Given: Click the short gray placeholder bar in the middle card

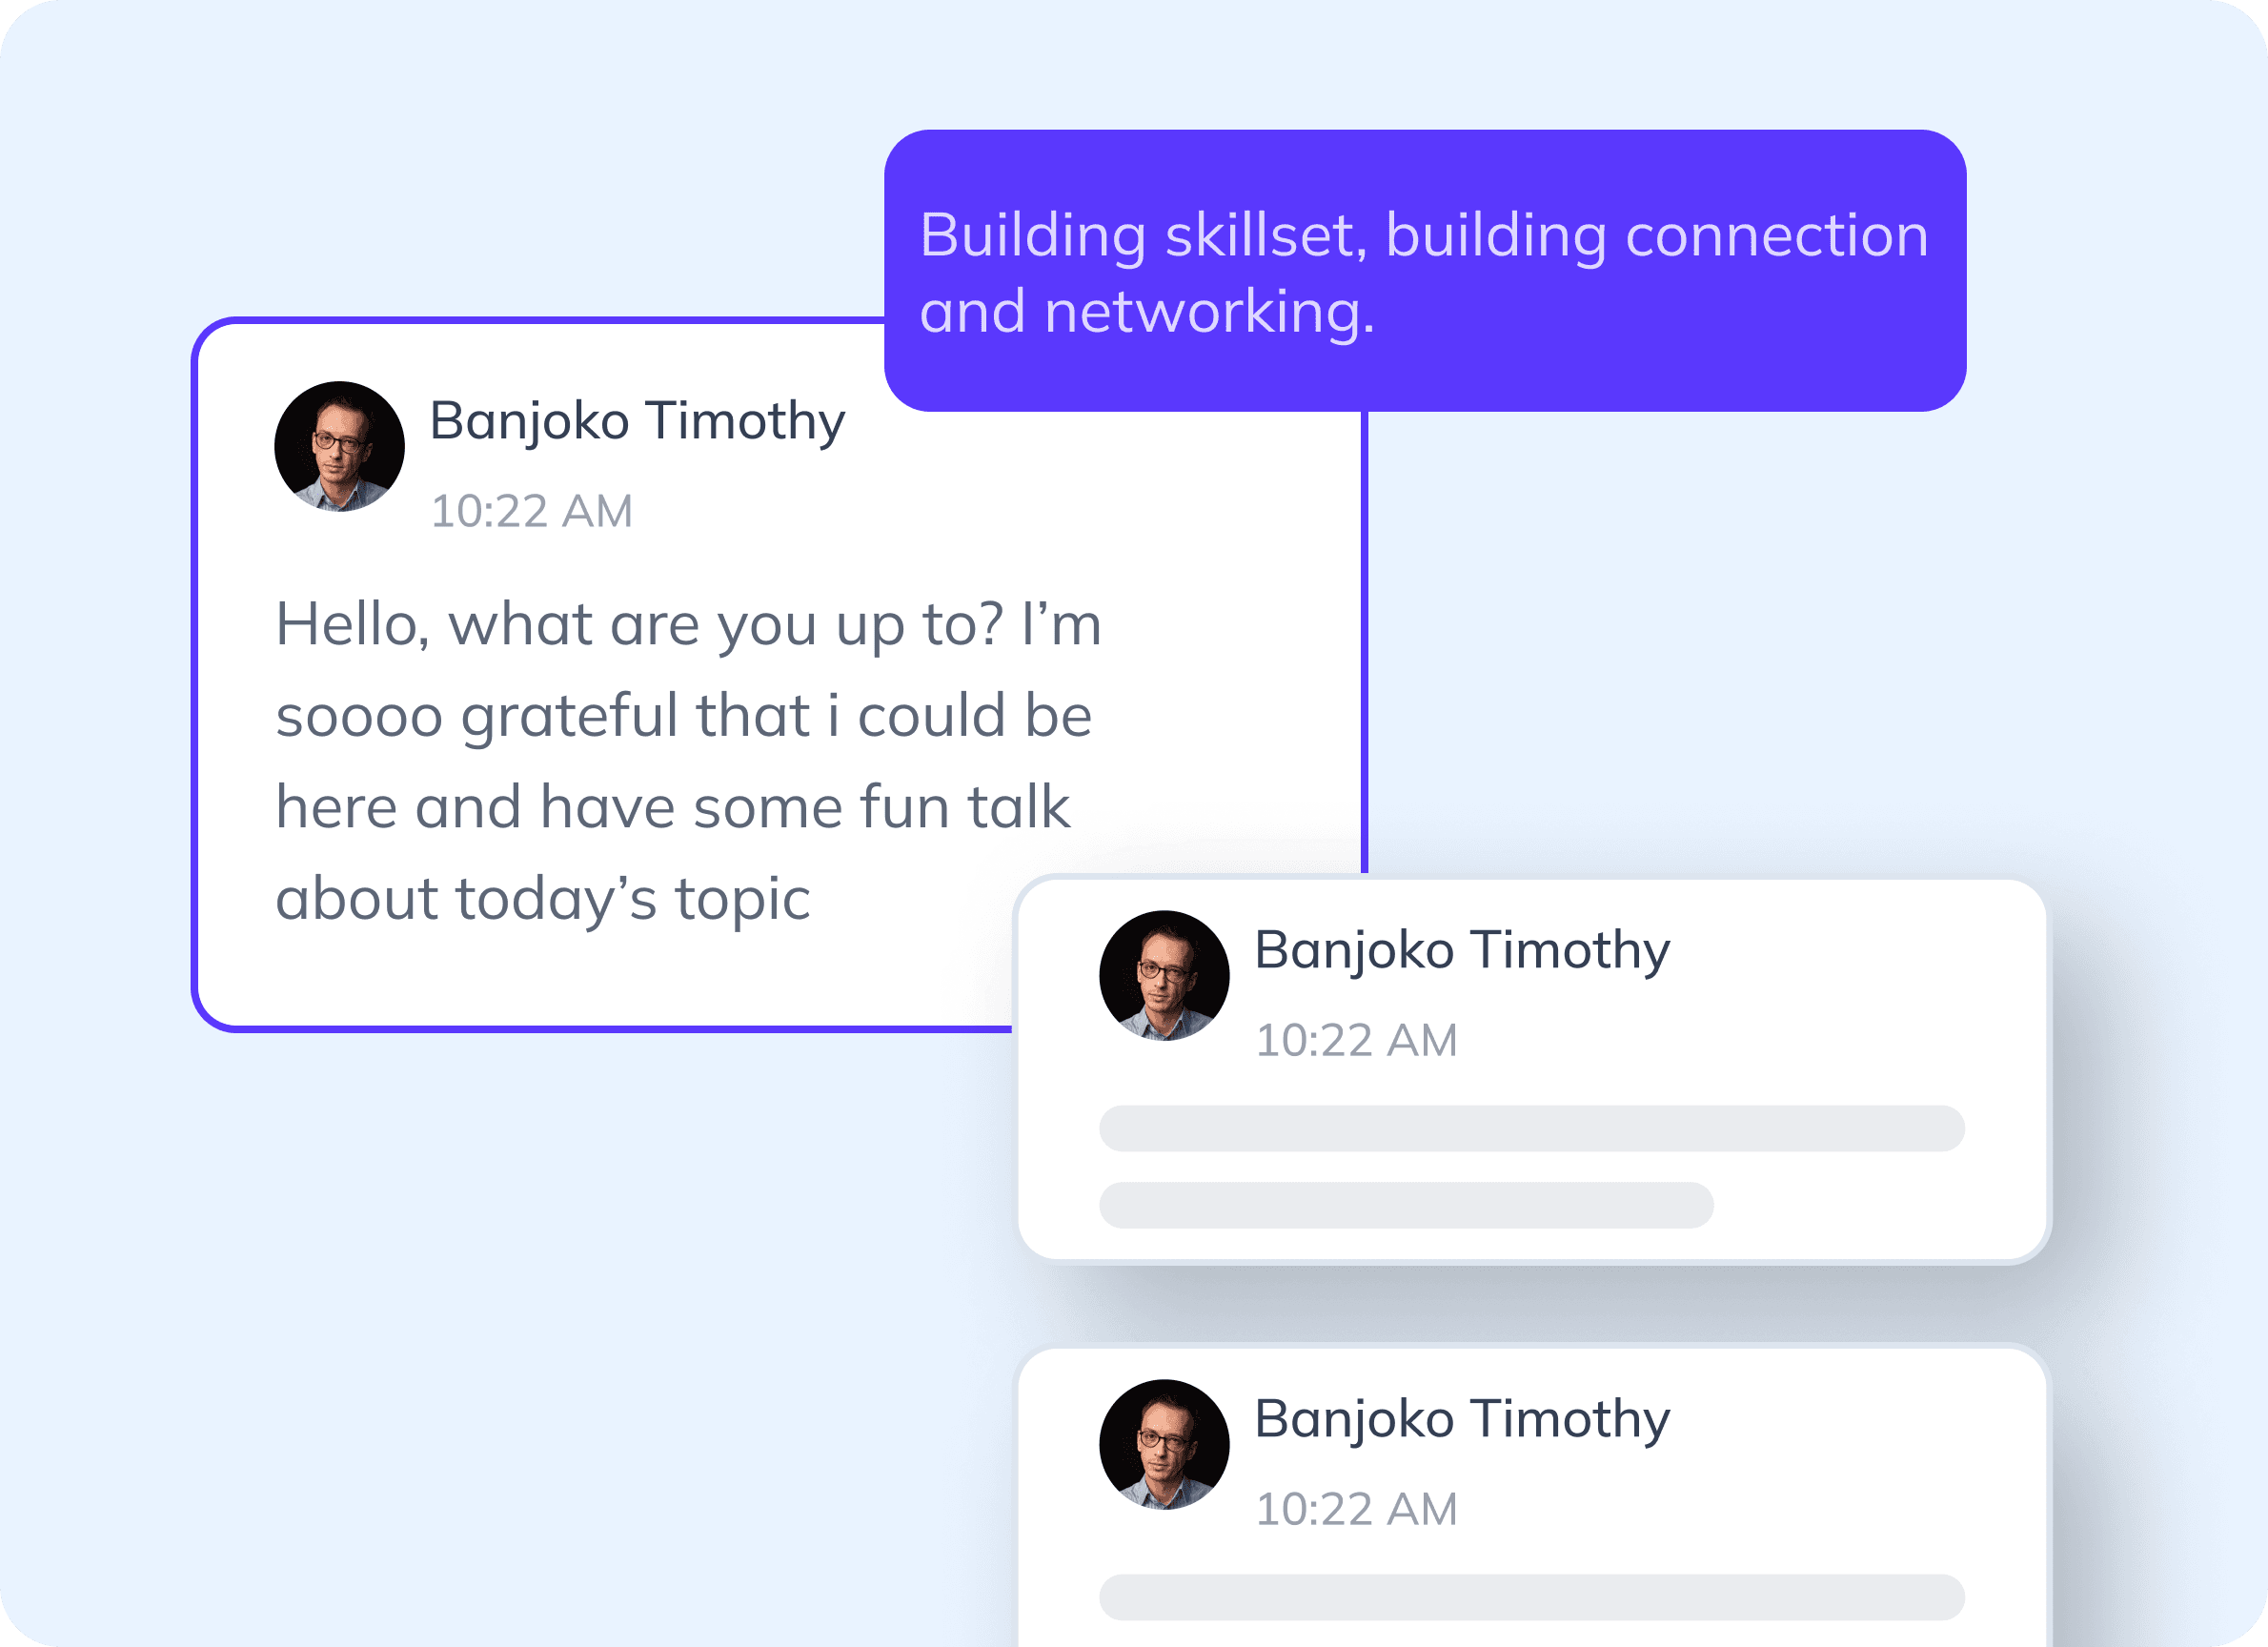Looking at the screenshot, I should 1405,1205.
